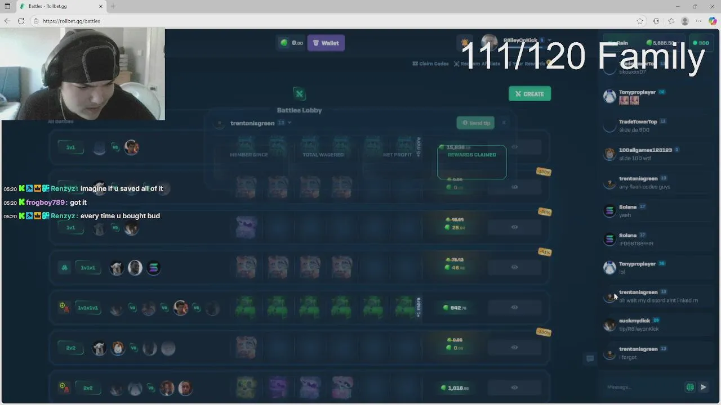Image resolution: width=721 pixels, height=405 pixels.
Task: Open llama avatar in the 1v1v1 battle
Action: (117, 268)
